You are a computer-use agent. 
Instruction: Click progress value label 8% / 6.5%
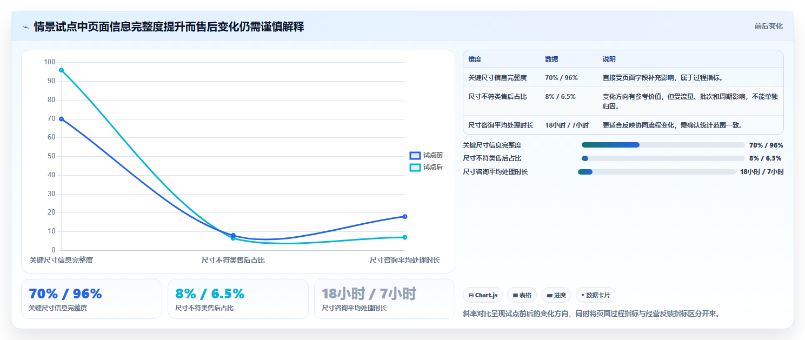tap(765, 158)
